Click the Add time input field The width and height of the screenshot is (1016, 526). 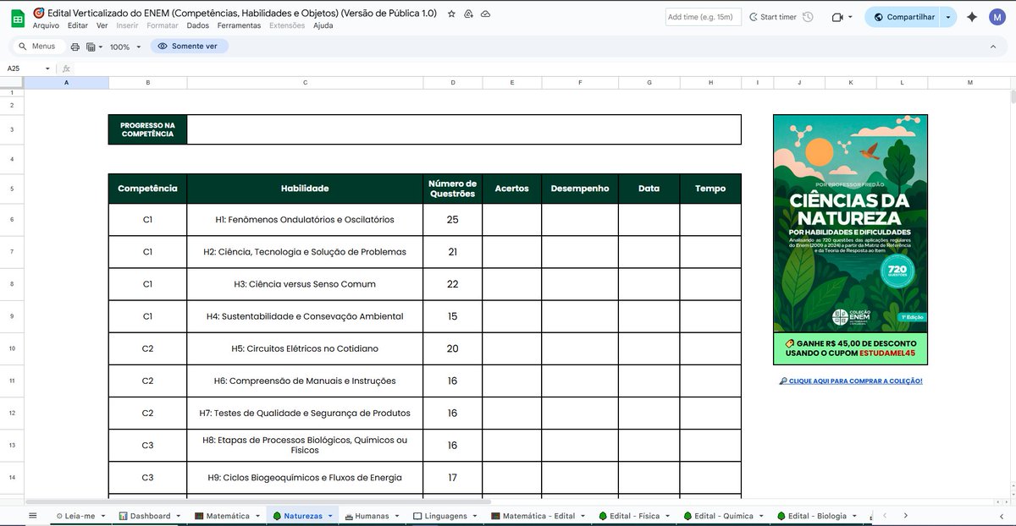click(x=703, y=16)
